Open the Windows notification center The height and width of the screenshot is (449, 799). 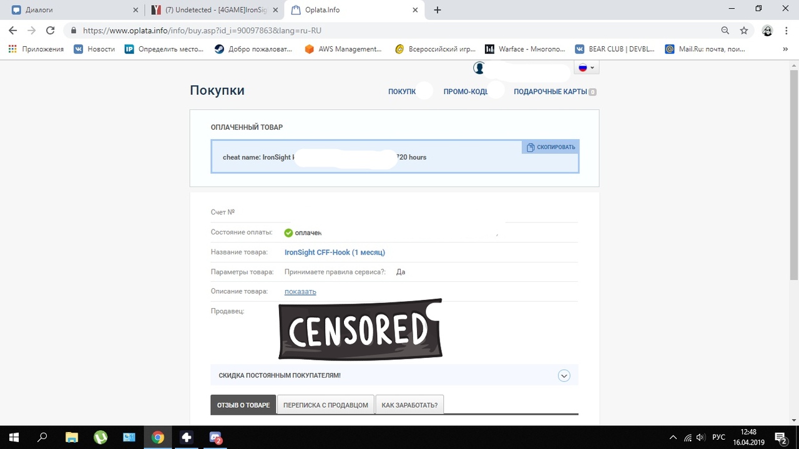pos(780,437)
